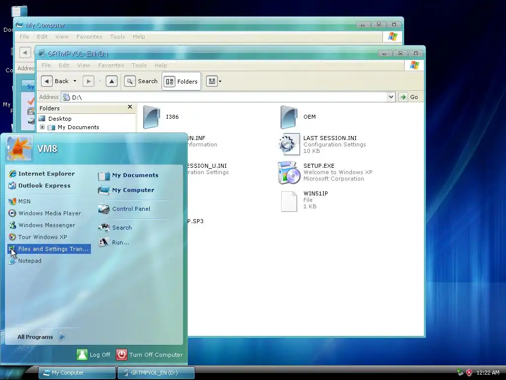Click Turn Off Computer button
The width and height of the screenshot is (506, 380).
pyautogui.click(x=149, y=354)
